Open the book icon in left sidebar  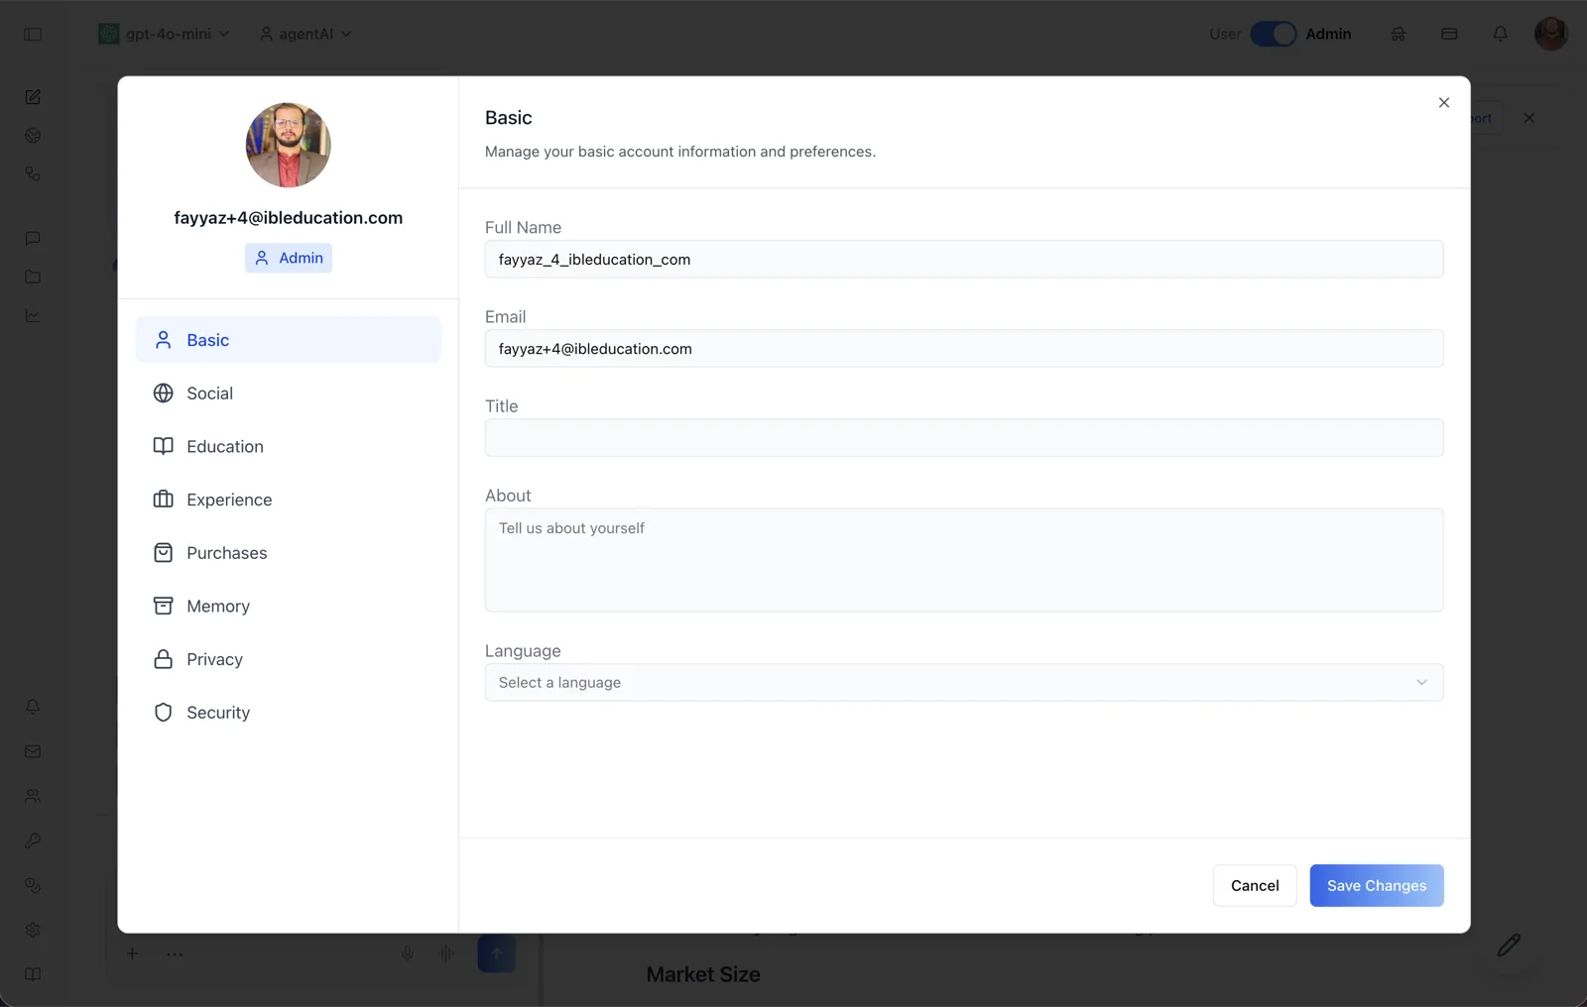coord(33,974)
